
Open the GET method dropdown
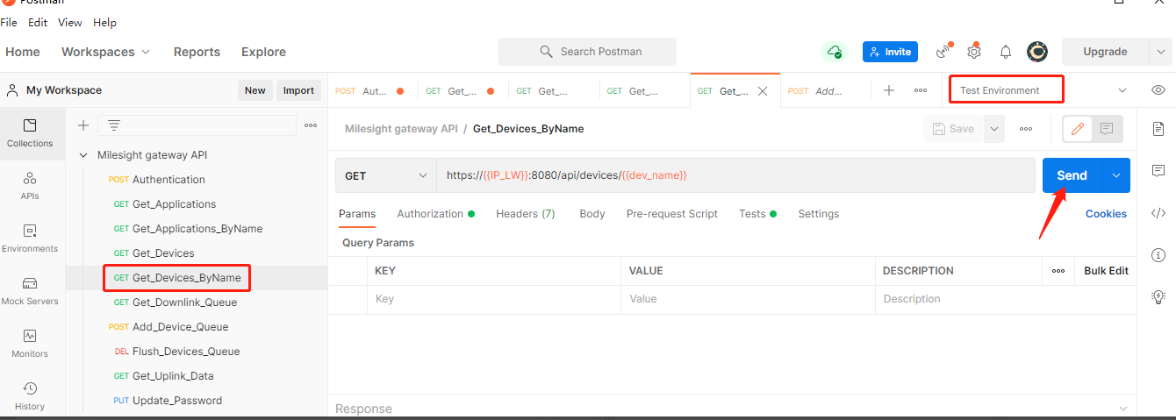[385, 175]
